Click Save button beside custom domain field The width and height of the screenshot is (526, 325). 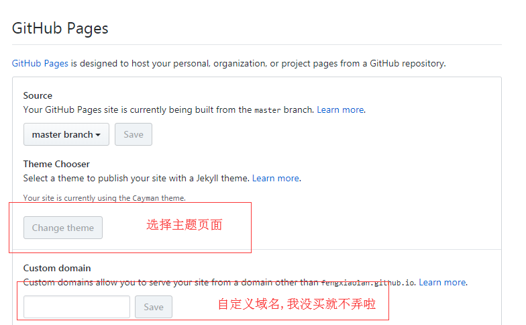(x=153, y=307)
